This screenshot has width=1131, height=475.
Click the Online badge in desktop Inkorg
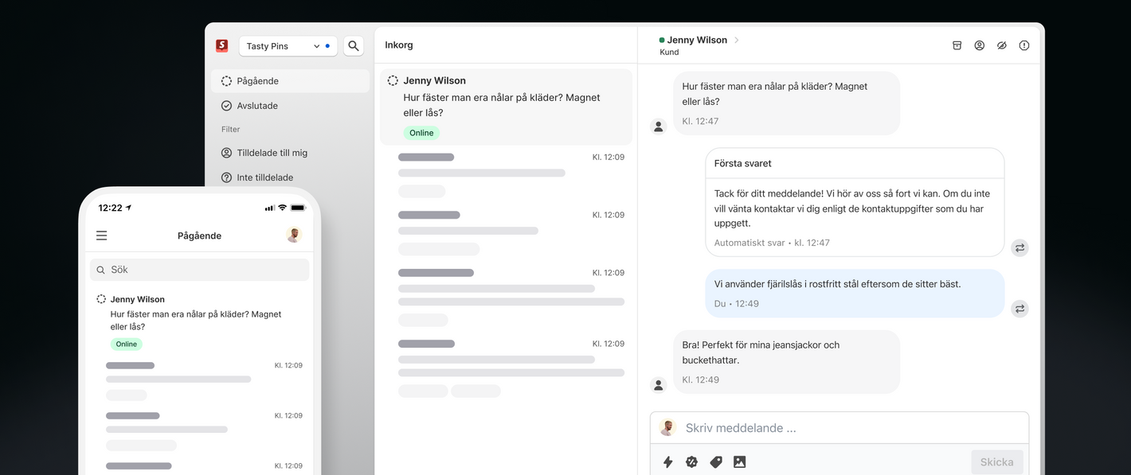(x=421, y=133)
